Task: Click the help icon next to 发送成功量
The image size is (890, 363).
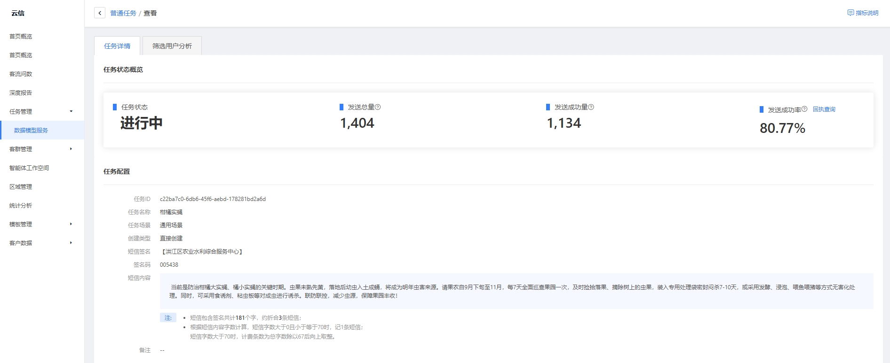Action: pyautogui.click(x=591, y=107)
